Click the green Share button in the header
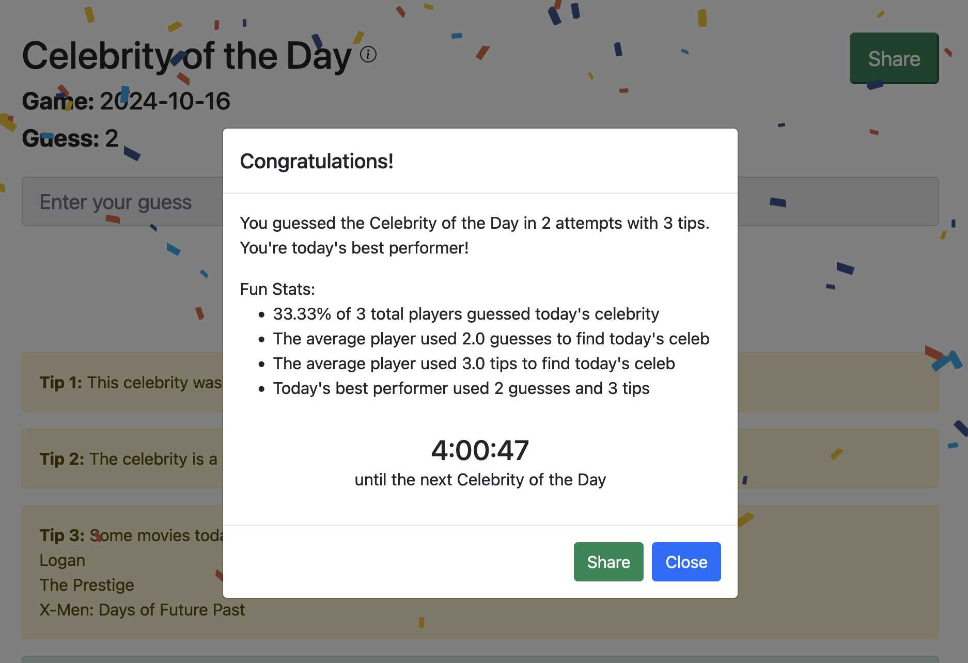968x663 pixels. coord(894,58)
